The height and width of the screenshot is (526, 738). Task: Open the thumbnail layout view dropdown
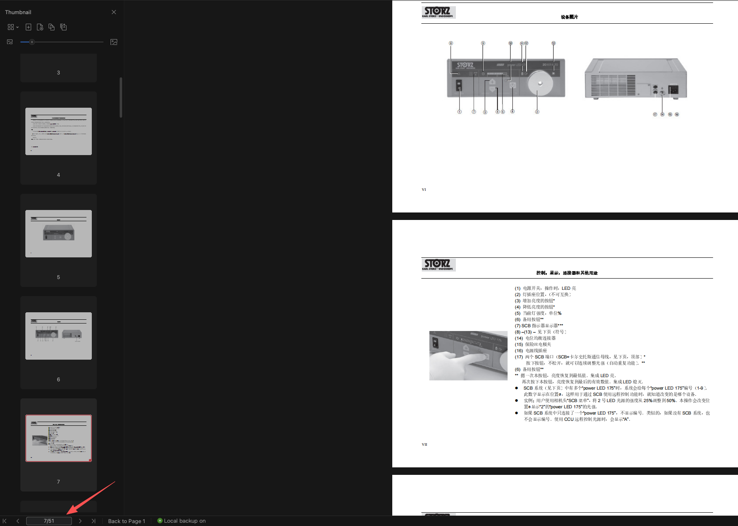[x=13, y=27]
